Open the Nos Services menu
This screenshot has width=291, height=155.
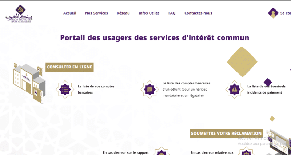point(96,13)
